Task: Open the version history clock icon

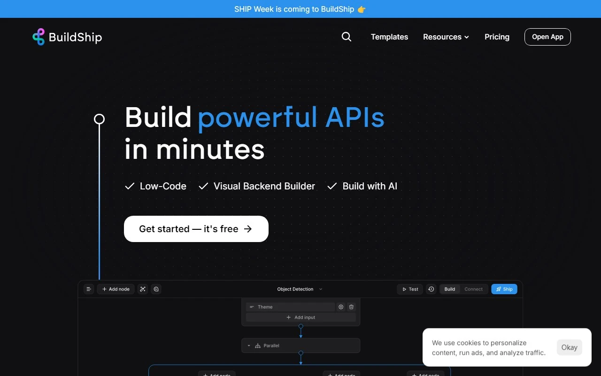Action: pyautogui.click(x=431, y=289)
